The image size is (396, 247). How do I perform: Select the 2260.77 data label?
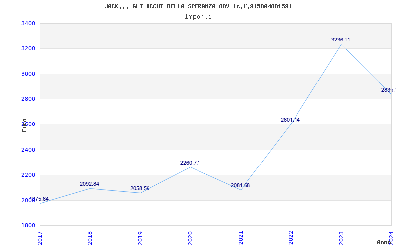pyautogui.click(x=190, y=163)
